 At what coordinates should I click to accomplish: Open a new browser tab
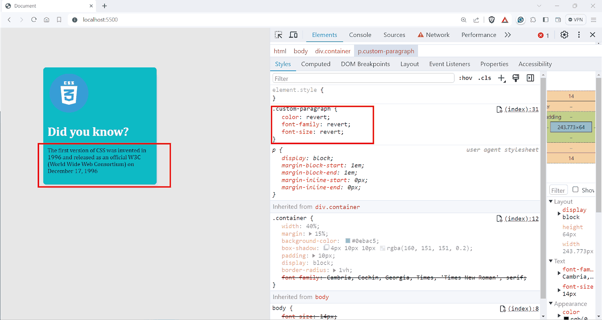[x=105, y=6]
